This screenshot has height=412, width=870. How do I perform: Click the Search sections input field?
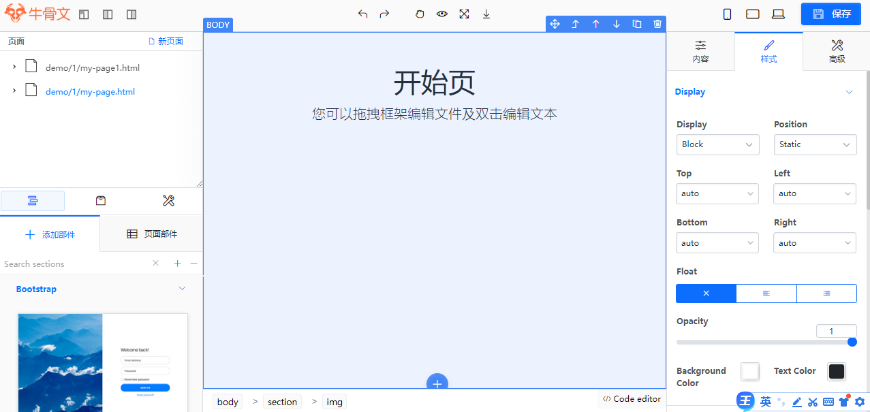point(75,264)
